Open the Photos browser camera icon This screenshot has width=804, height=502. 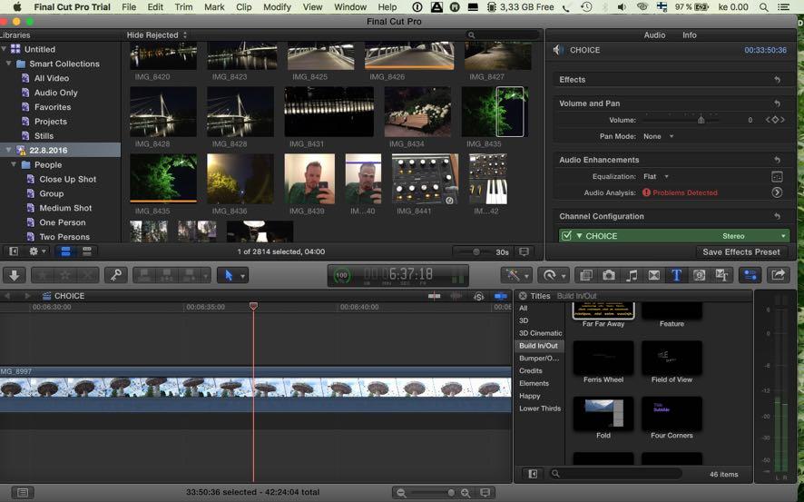[x=609, y=275]
